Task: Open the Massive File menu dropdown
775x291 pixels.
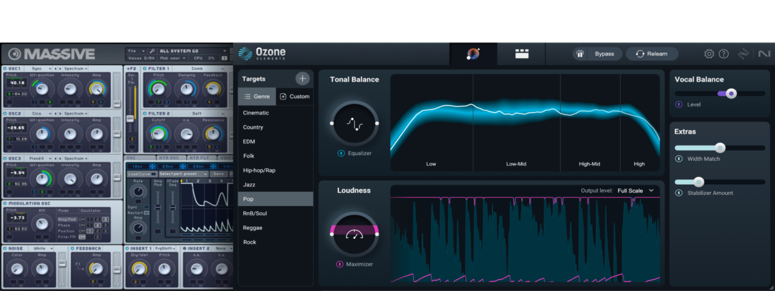Action: coord(136,50)
